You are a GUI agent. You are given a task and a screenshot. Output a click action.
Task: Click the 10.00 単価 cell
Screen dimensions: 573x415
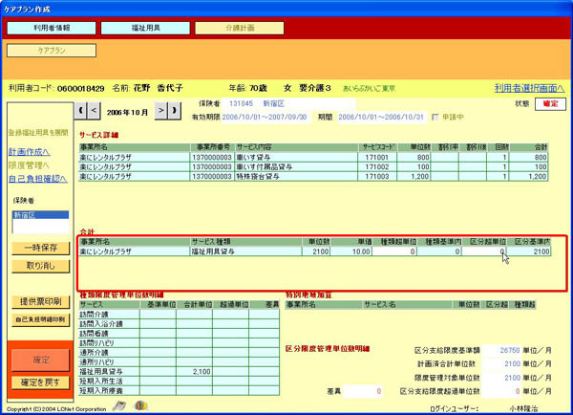pyautogui.click(x=351, y=251)
